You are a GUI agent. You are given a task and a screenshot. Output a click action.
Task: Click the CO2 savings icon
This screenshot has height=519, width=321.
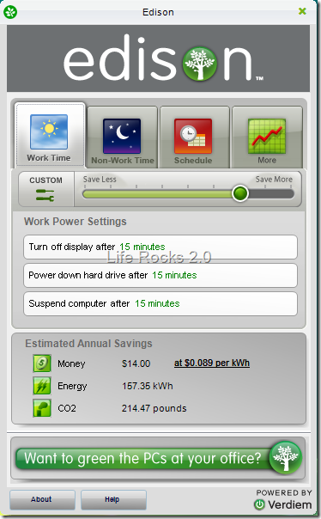(x=42, y=408)
